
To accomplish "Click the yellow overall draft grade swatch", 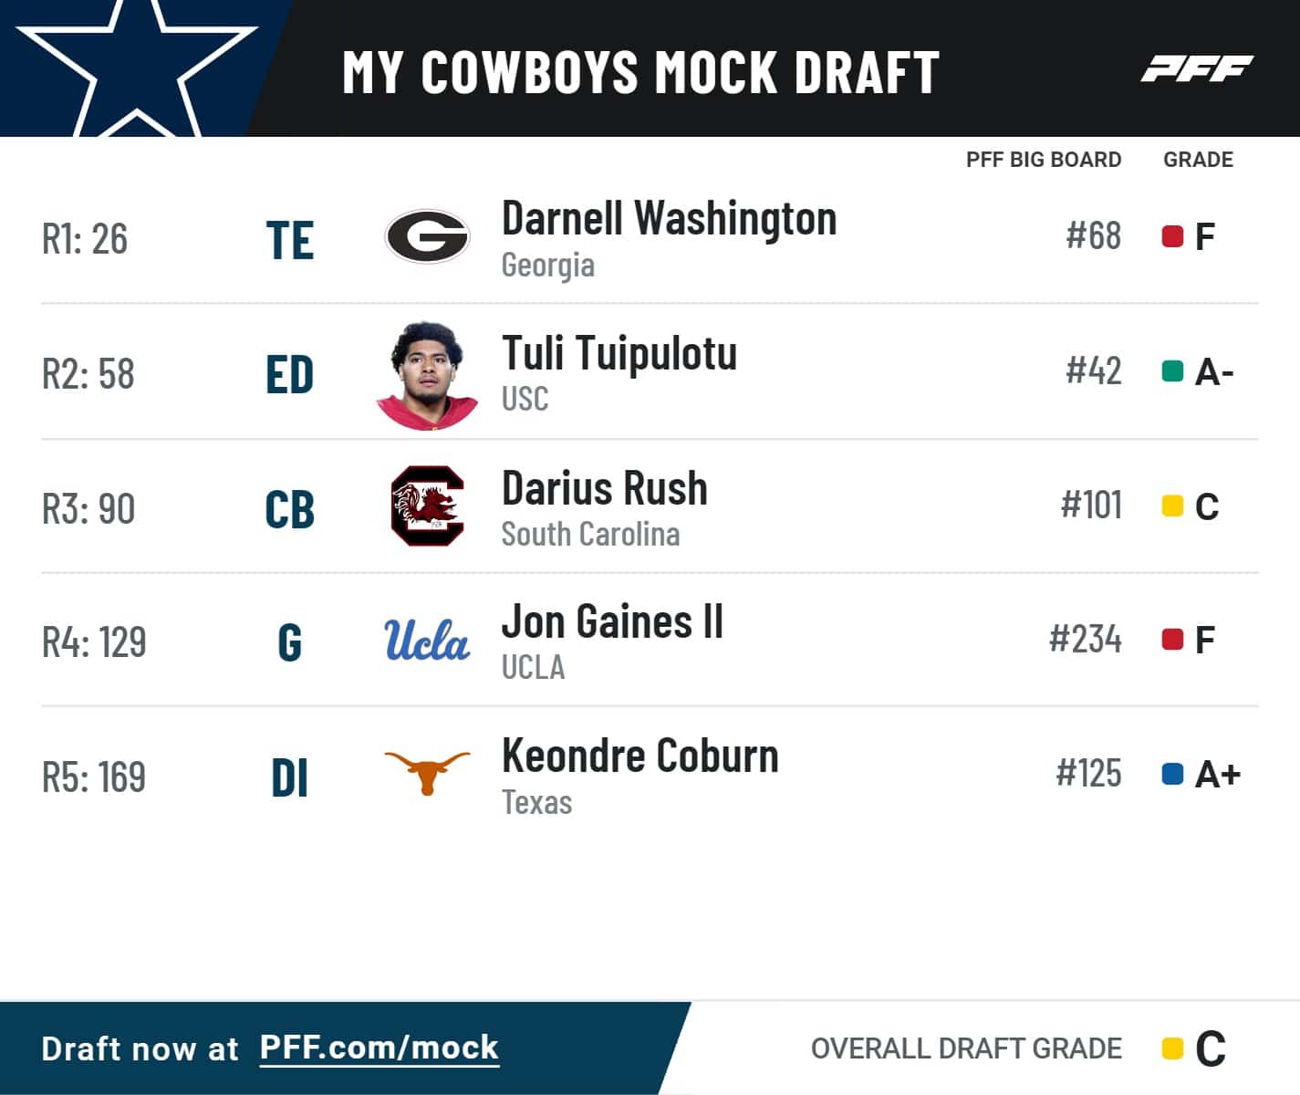I will coord(1172,1048).
